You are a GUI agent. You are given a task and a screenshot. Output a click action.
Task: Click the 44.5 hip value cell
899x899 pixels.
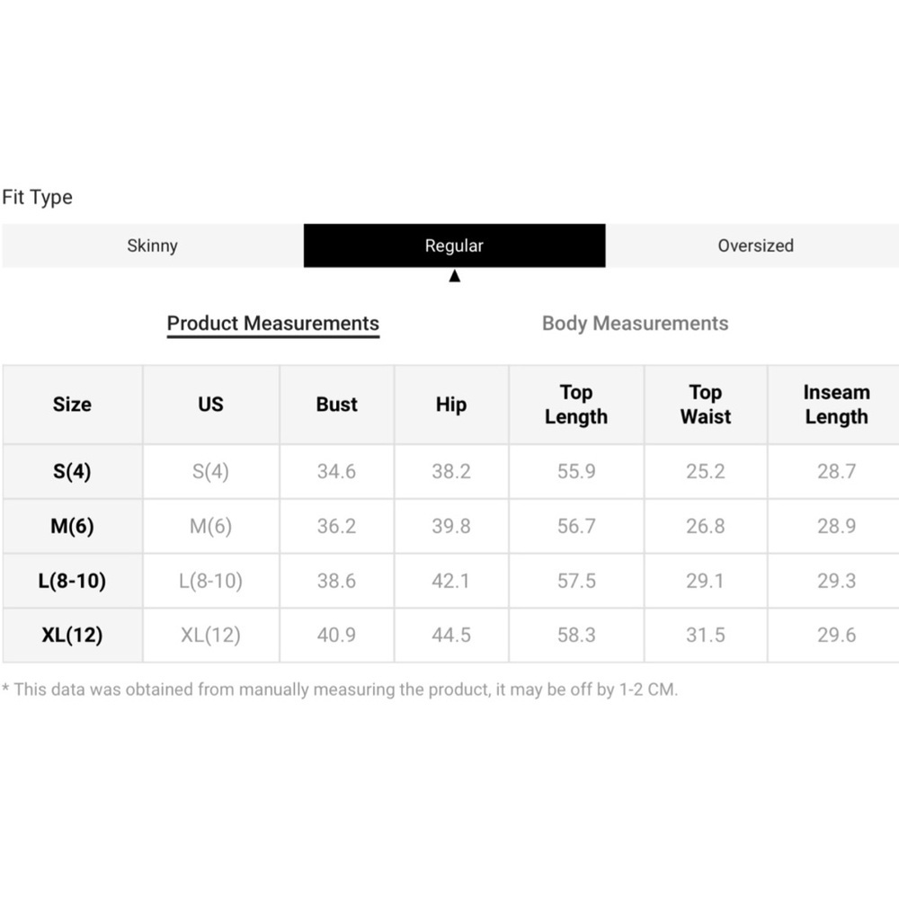point(450,635)
